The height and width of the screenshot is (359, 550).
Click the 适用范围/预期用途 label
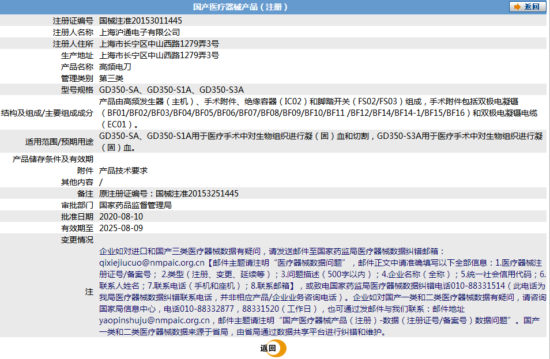[x=59, y=142]
